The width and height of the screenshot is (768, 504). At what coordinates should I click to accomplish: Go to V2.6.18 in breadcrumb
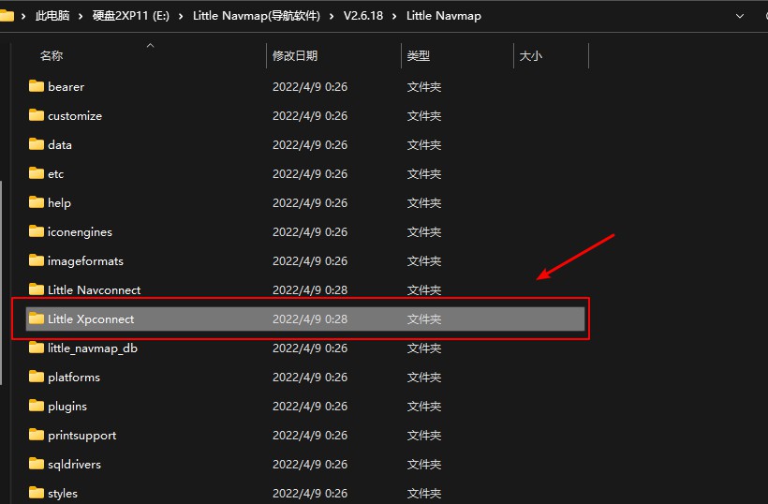point(363,16)
